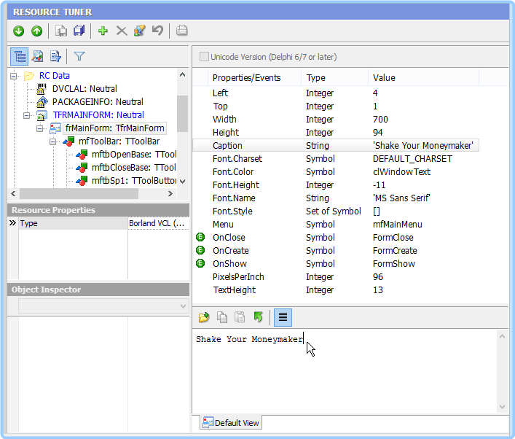
Task: Select the Caption property row
Action: pyautogui.click(x=335, y=145)
